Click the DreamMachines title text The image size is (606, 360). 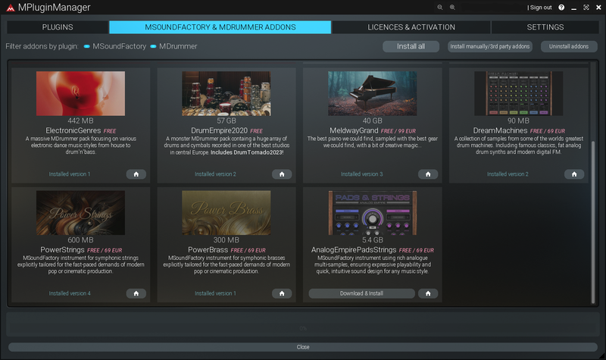point(500,130)
